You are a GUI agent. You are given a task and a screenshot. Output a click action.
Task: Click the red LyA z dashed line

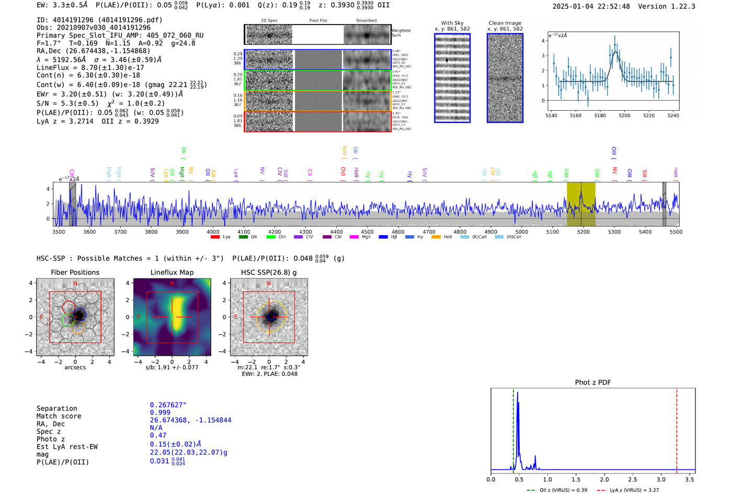(677, 428)
